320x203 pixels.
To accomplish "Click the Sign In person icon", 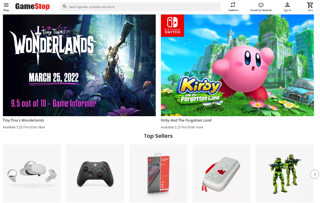I will (x=287, y=5).
